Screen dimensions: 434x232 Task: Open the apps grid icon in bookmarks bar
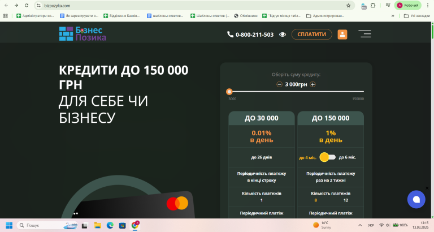pyautogui.click(x=6, y=16)
